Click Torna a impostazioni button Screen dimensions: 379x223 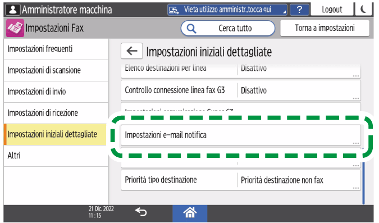click(x=325, y=28)
